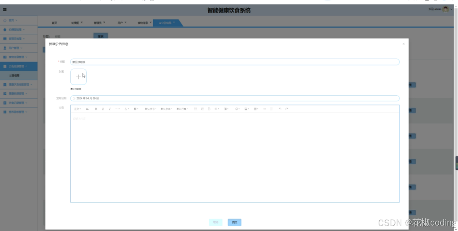Insert a horizontal divider line
The width and height of the screenshot is (458, 231).
pos(271,109)
